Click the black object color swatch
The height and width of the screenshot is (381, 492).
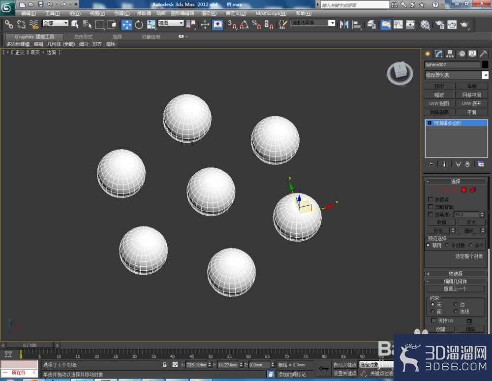pos(485,64)
